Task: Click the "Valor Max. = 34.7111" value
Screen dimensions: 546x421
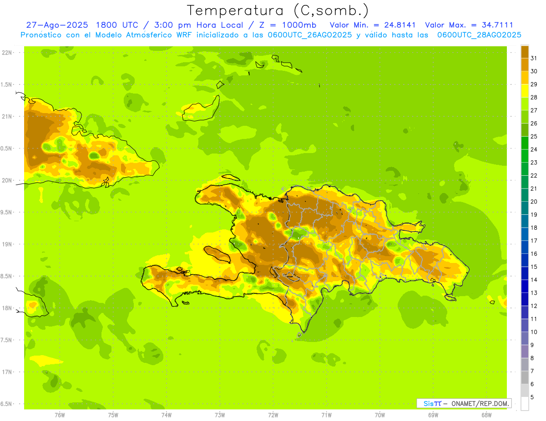Action: click(469, 25)
